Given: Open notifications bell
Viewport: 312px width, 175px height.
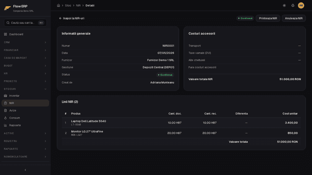Looking at the screenshot, I should [292, 5].
